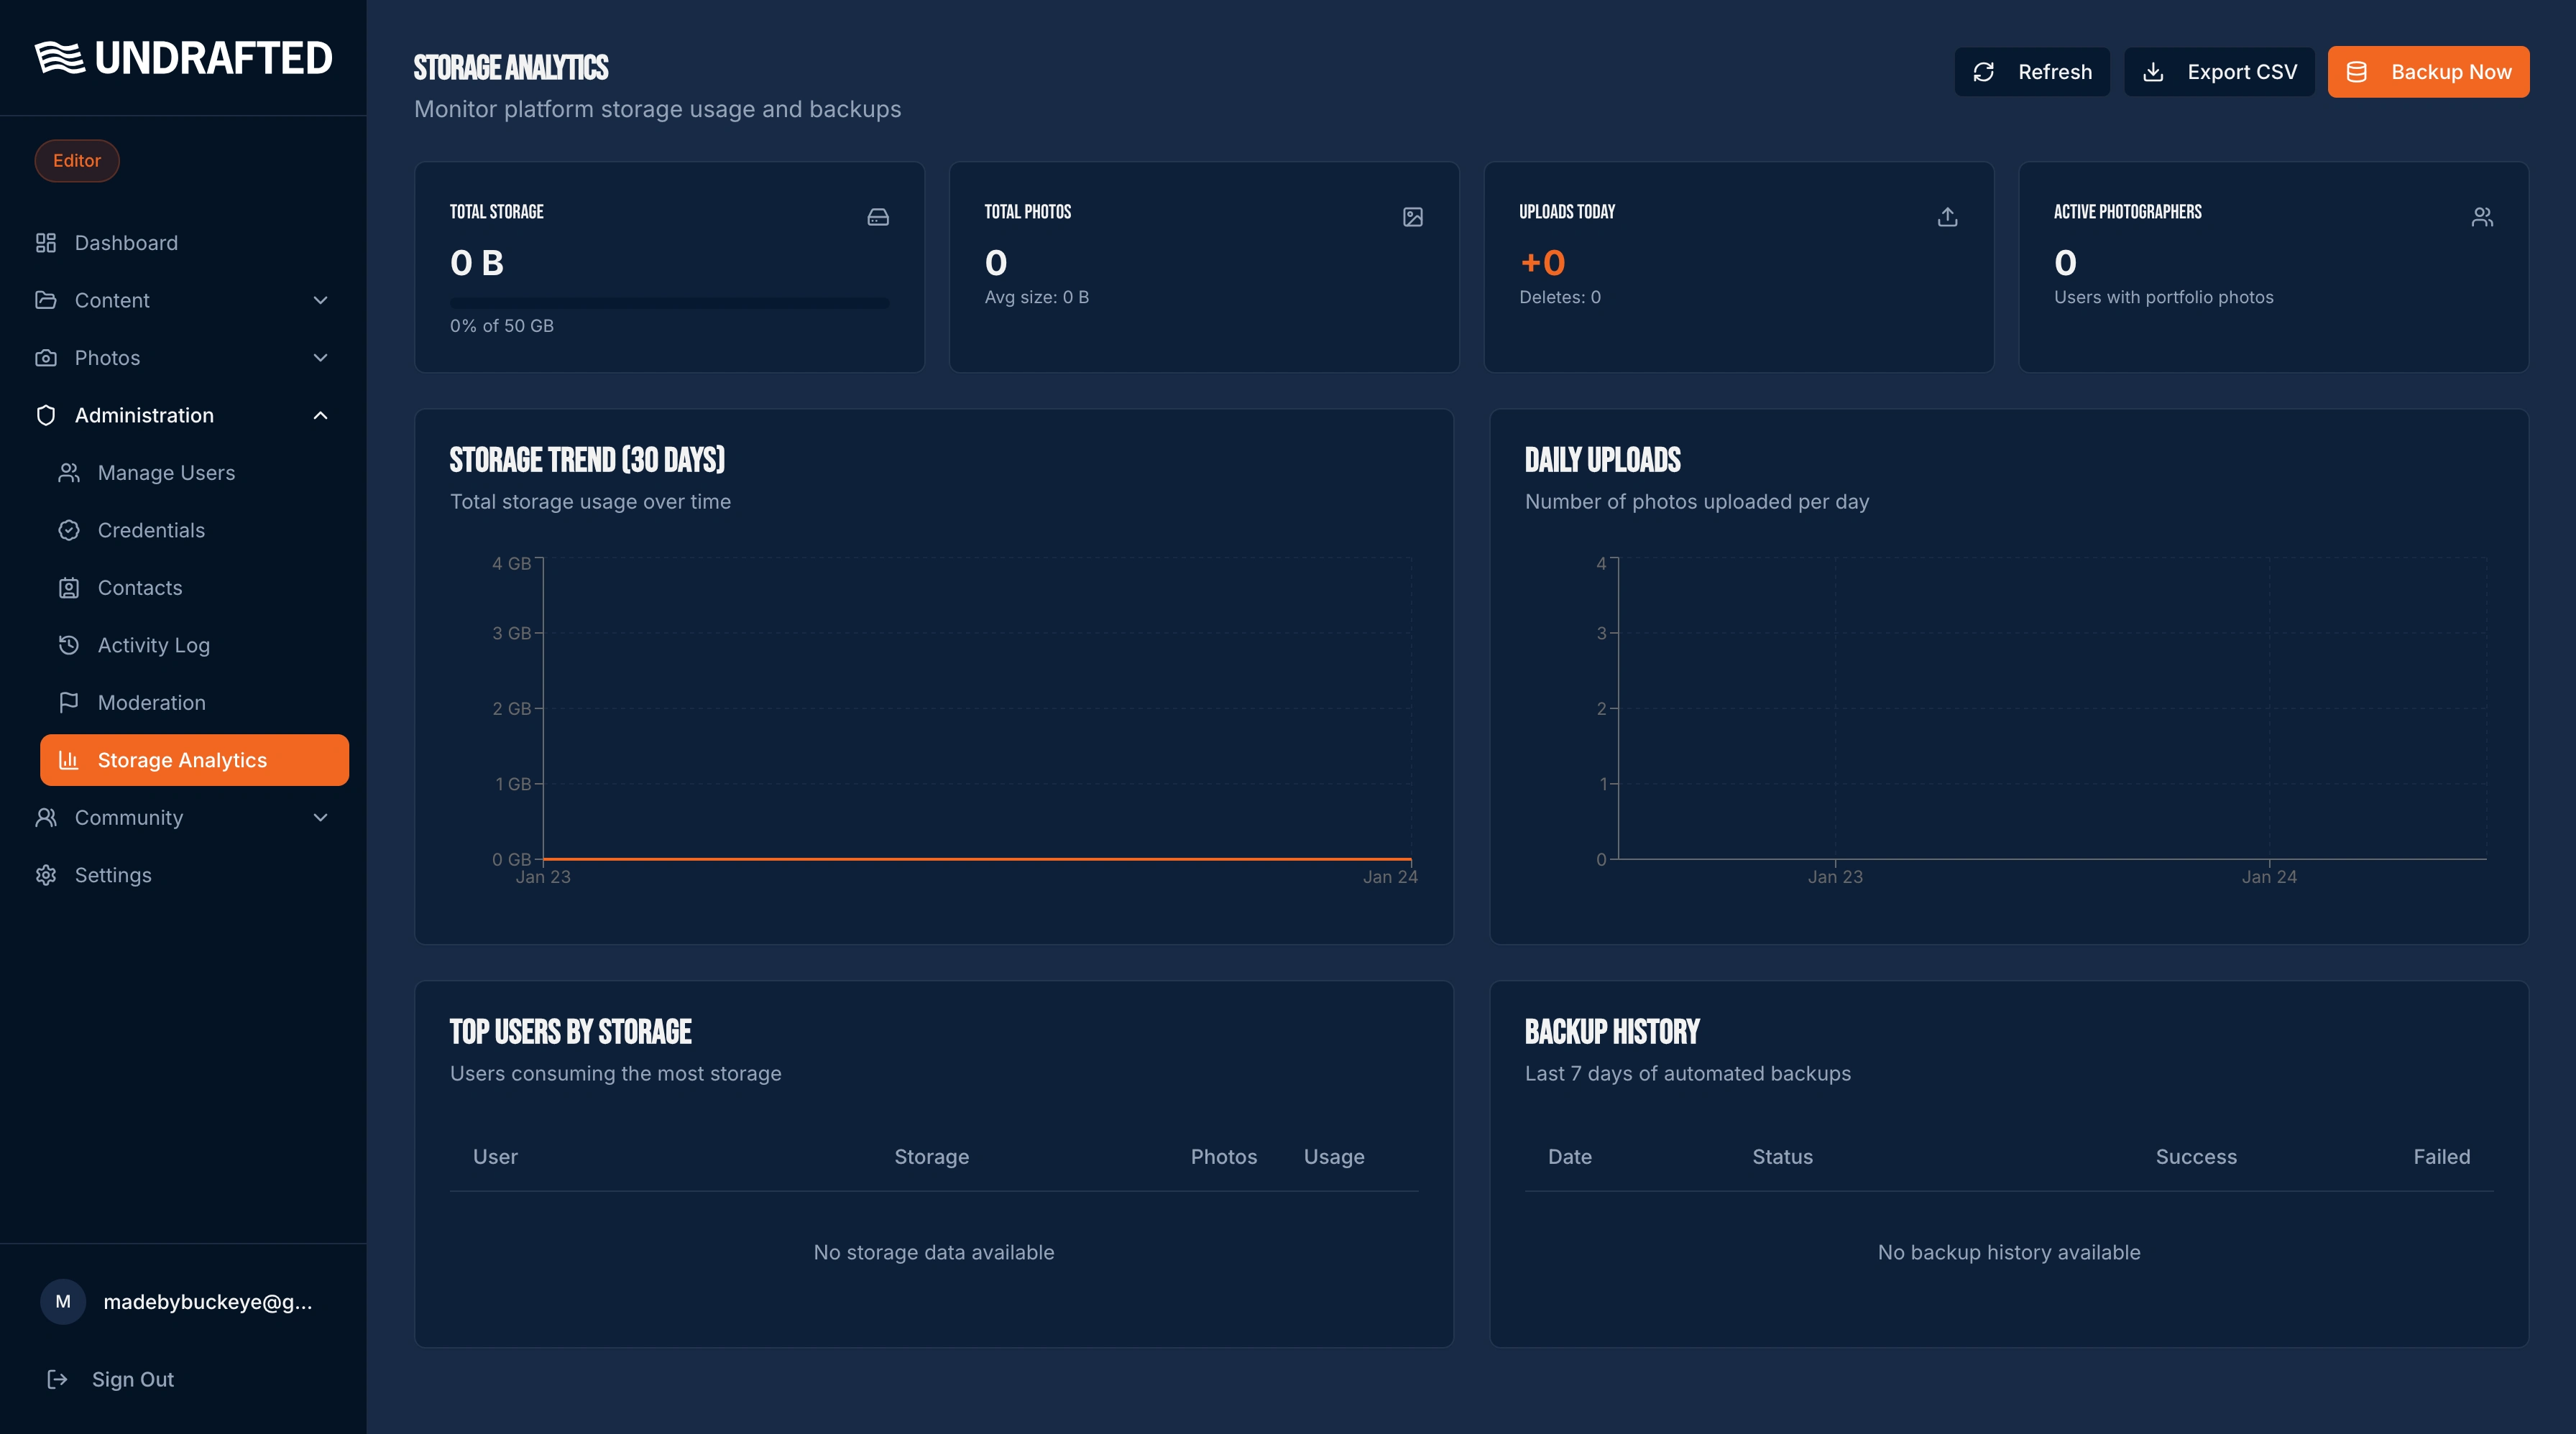The image size is (2576, 1434).
Task: Click the madebybuckeye account avatar
Action: 63,1301
